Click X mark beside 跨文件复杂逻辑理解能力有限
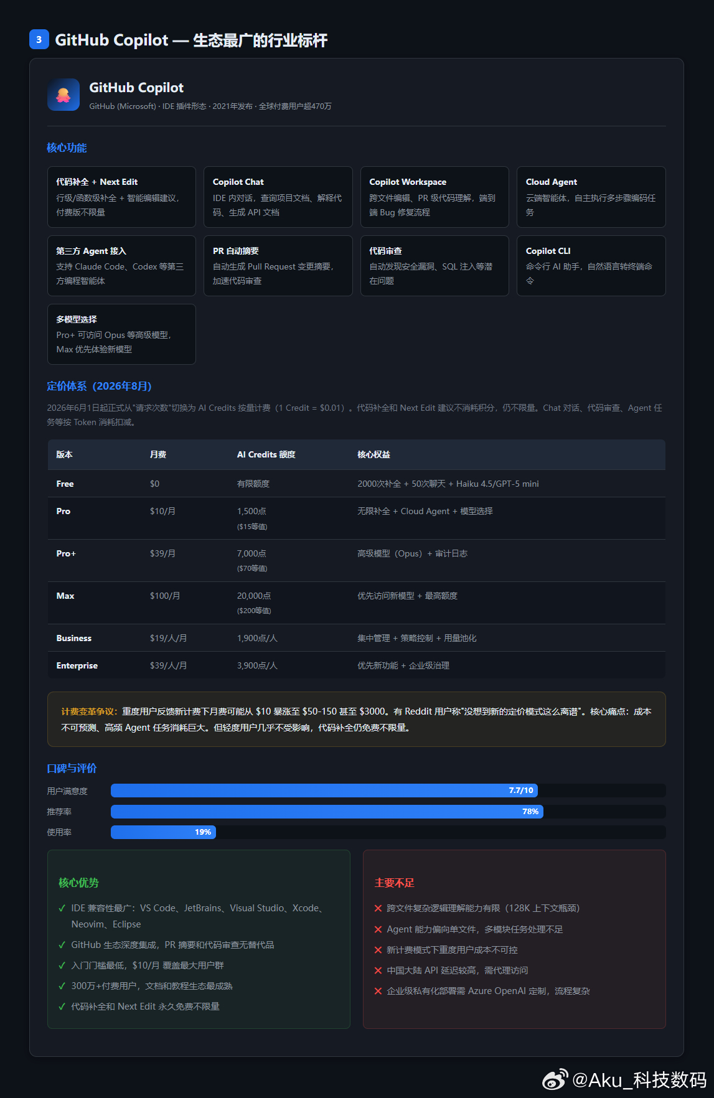Image resolution: width=714 pixels, height=1098 pixels. [x=378, y=908]
